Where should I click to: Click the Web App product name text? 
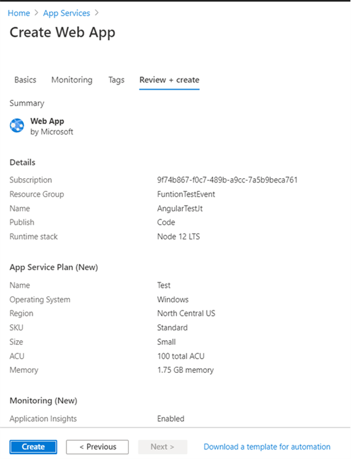(x=47, y=121)
